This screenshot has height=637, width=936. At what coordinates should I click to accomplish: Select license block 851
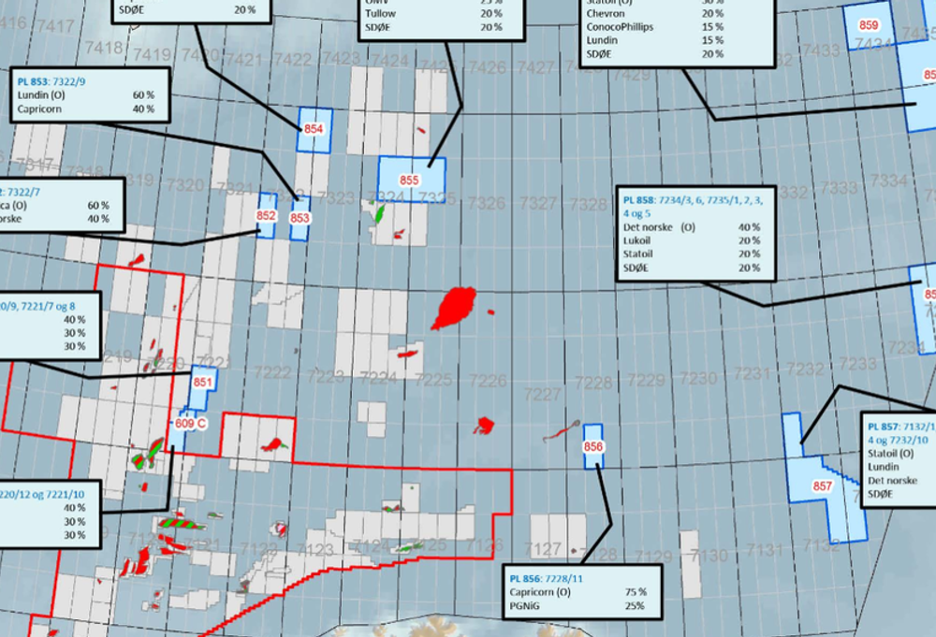tap(203, 387)
